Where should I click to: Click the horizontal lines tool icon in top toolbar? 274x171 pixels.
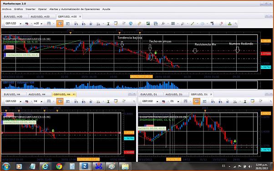coord(173,24)
